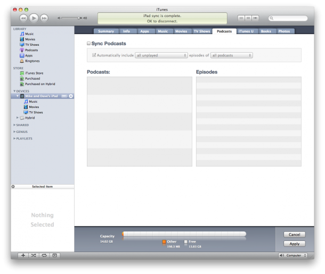Adjust the volume slider knob
Screen dimensions: 325x274
coord(79,18)
